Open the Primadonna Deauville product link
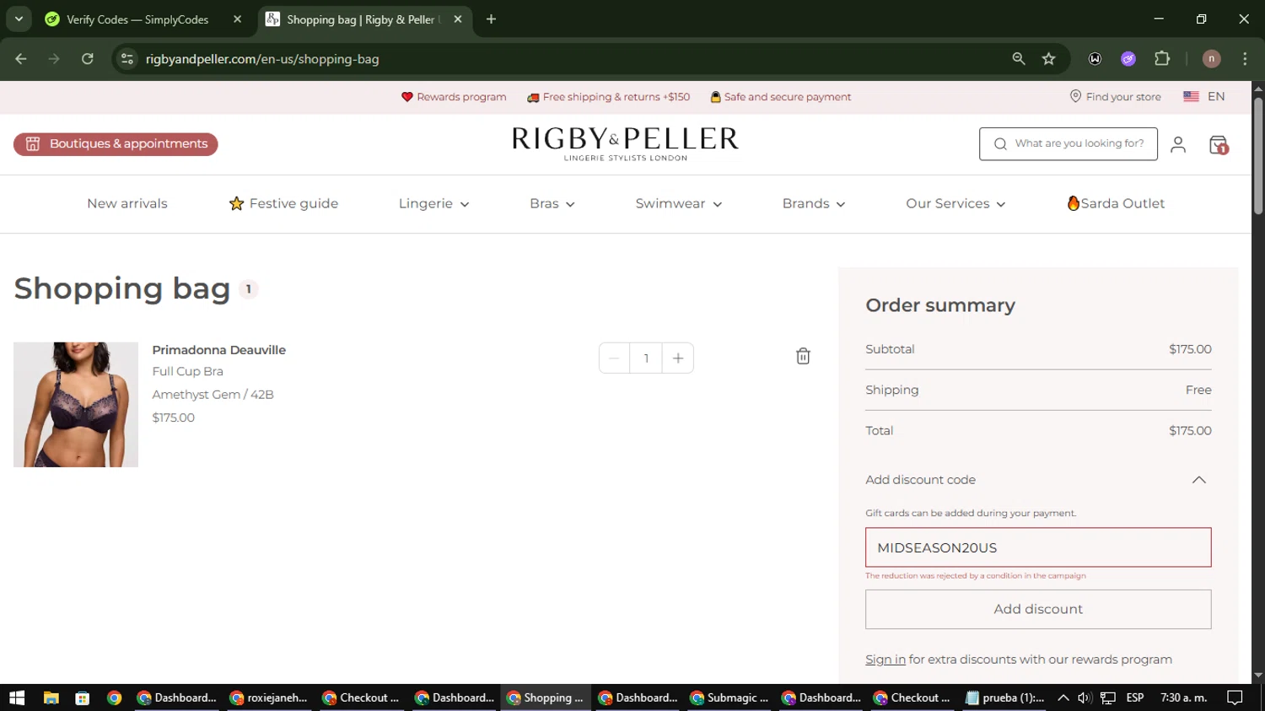 219,350
